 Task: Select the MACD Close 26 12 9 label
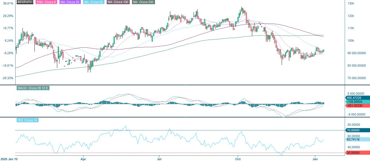point(33,88)
